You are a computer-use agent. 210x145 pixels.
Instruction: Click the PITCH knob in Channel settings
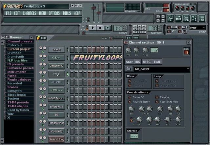[x=145, y=50]
